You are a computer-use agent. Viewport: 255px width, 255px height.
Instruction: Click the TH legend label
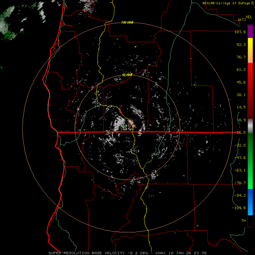243,221
